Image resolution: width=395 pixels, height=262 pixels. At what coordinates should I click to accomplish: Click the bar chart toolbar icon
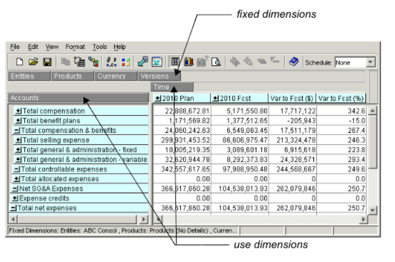pos(189,63)
